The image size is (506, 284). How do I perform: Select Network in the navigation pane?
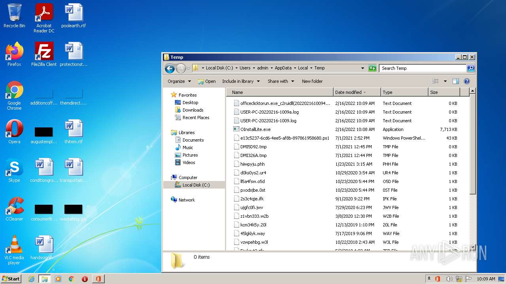point(183,200)
